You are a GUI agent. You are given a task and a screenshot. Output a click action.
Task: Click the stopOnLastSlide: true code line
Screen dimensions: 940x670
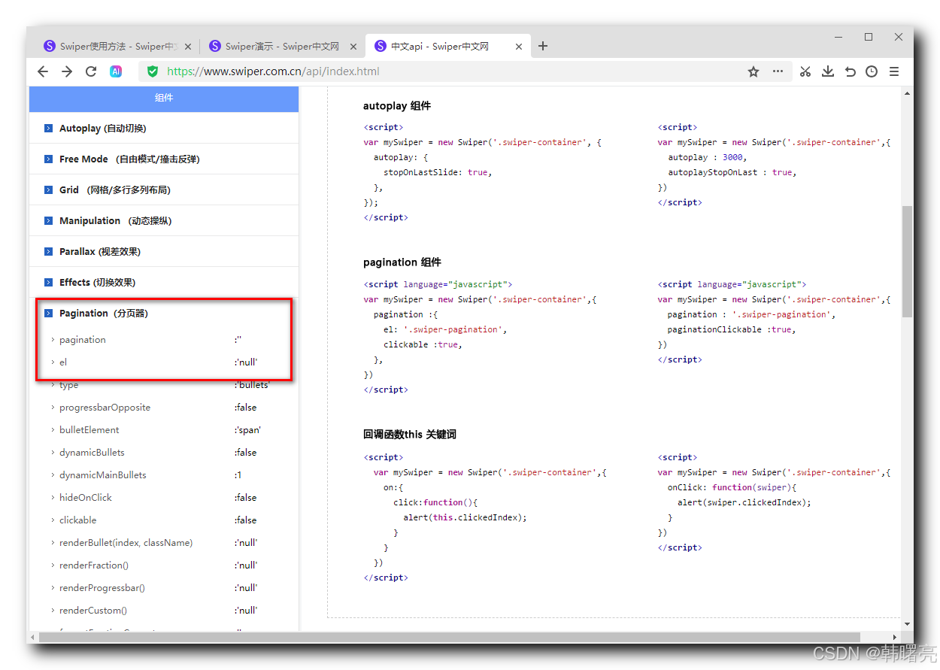(x=438, y=172)
